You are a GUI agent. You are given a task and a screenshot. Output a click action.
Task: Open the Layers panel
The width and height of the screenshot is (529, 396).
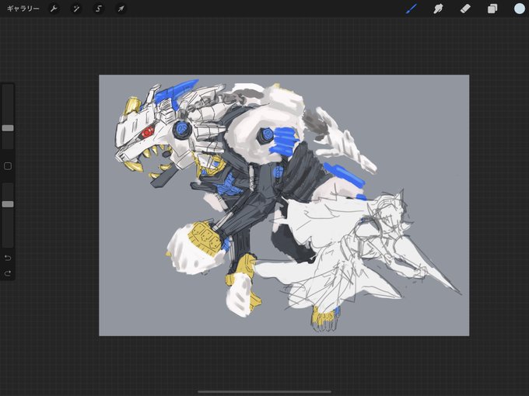492,9
